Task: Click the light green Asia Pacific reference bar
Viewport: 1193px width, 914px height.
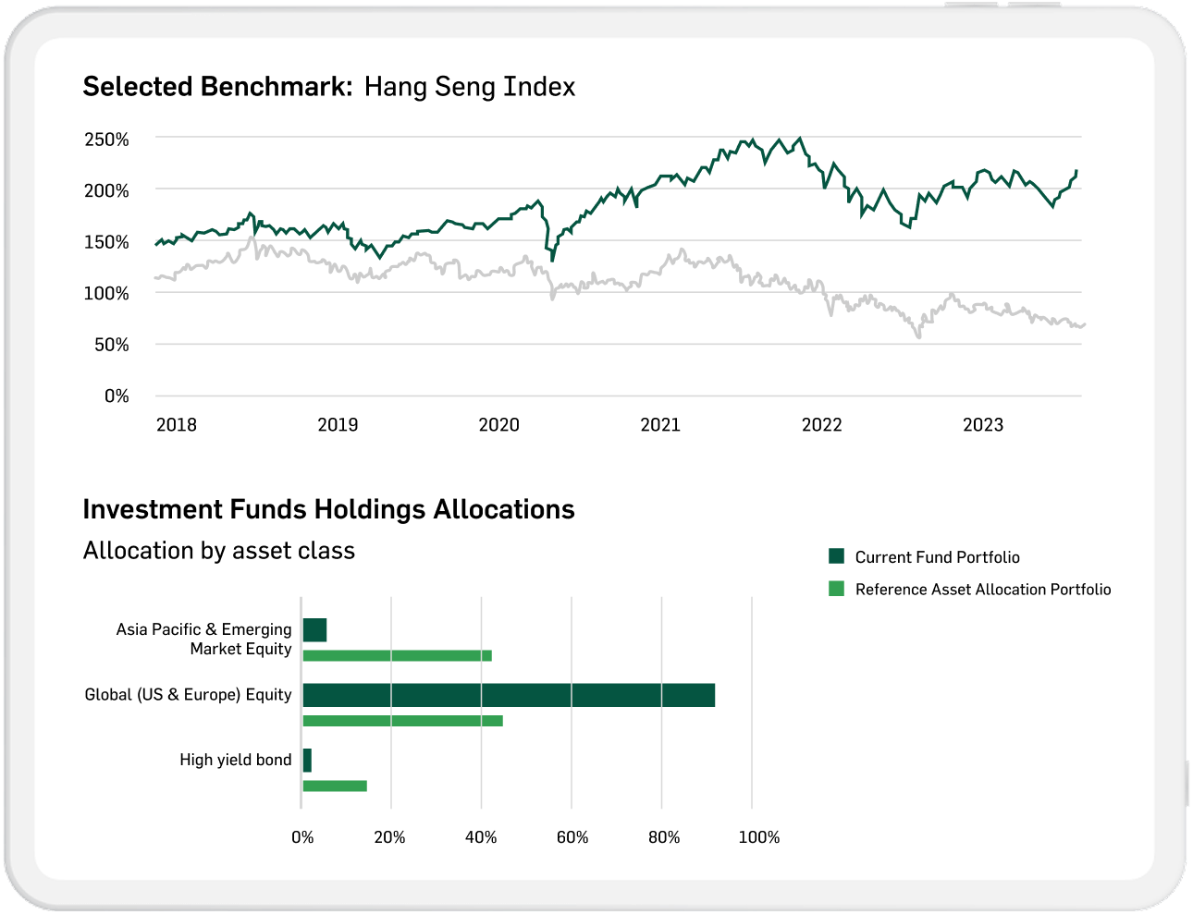Action: click(397, 656)
